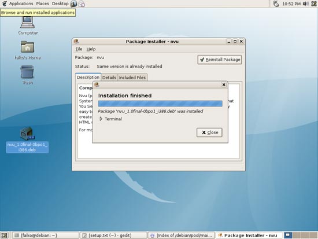Select the Trash desktop icon
Image resolution: width=318 pixels, height=239 pixels.
point(27,72)
